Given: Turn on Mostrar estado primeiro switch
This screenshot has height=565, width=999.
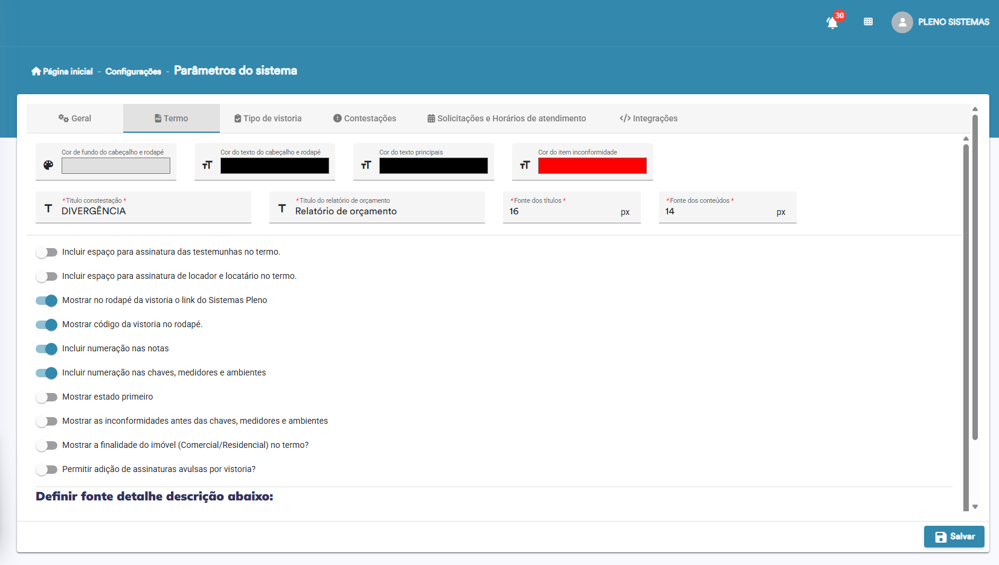Looking at the screenshot, I should tap(47, 397).
